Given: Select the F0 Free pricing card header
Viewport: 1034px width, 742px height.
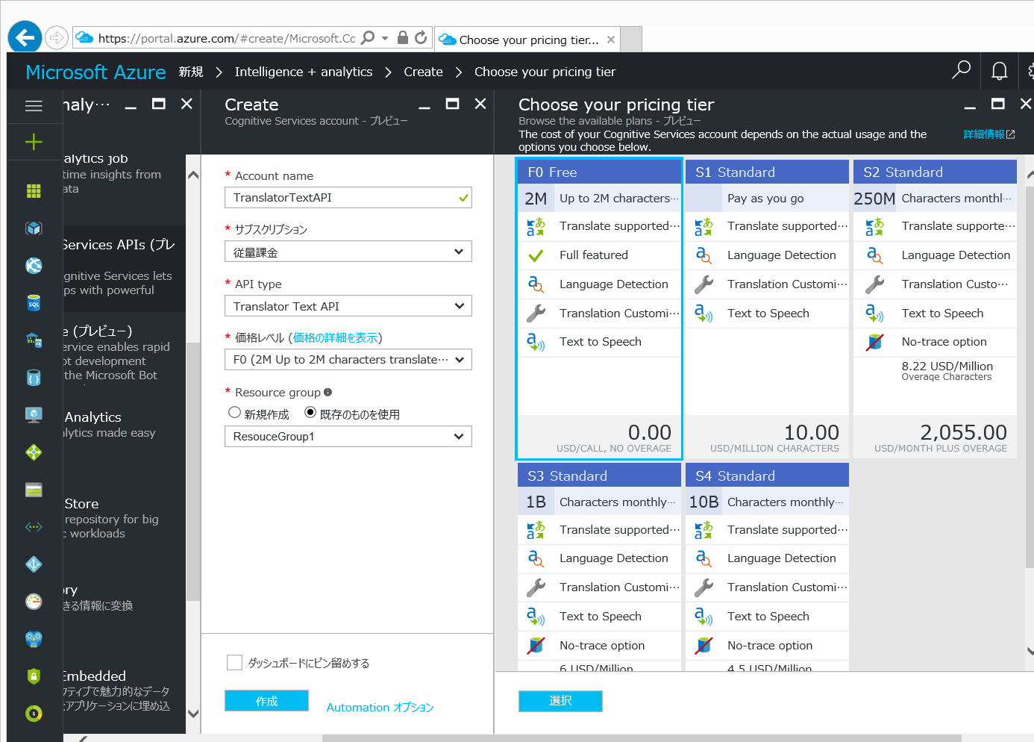Looking at the screenshot, I should (x=599, y=172).
